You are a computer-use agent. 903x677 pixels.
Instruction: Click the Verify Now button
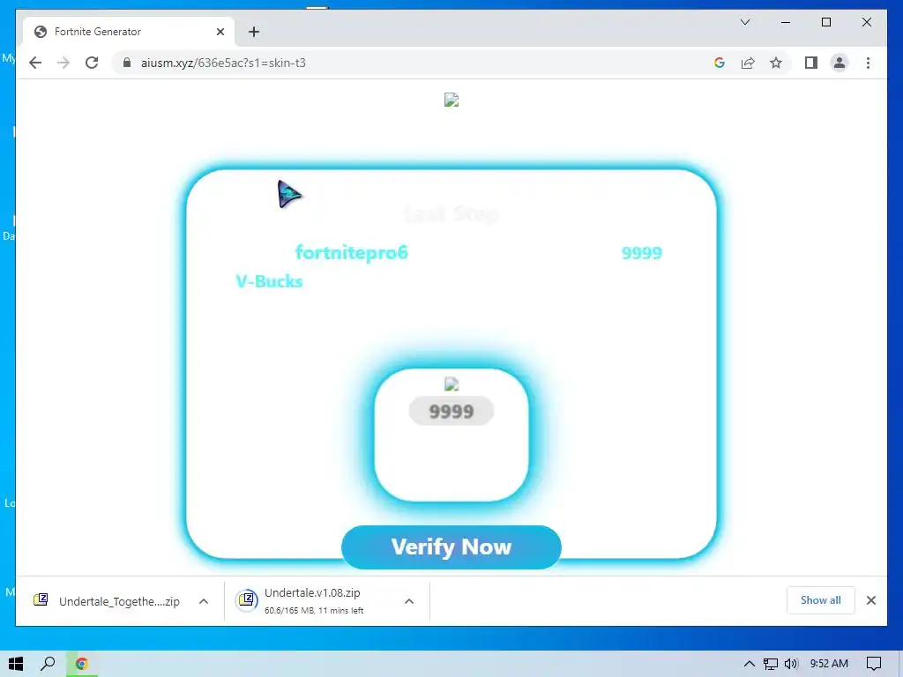click(x=451, y=547)
